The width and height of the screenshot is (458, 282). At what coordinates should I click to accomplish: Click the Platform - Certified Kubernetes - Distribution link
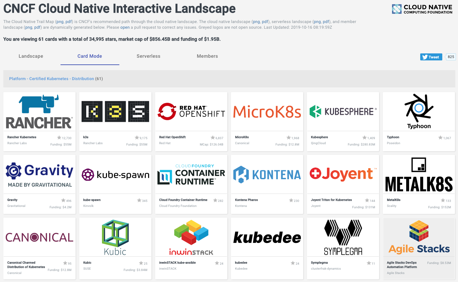point(51,79)
